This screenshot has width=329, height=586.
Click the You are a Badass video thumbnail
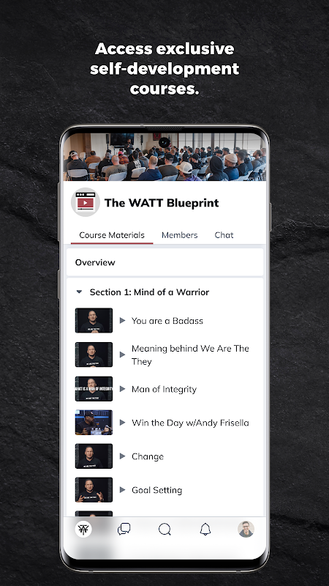[94, 320]
